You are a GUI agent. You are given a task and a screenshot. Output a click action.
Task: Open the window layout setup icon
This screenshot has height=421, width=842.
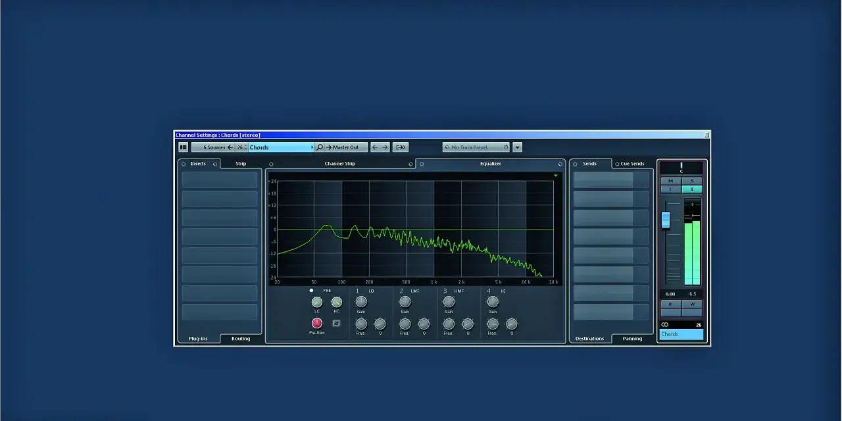click(x=184, y=147)
